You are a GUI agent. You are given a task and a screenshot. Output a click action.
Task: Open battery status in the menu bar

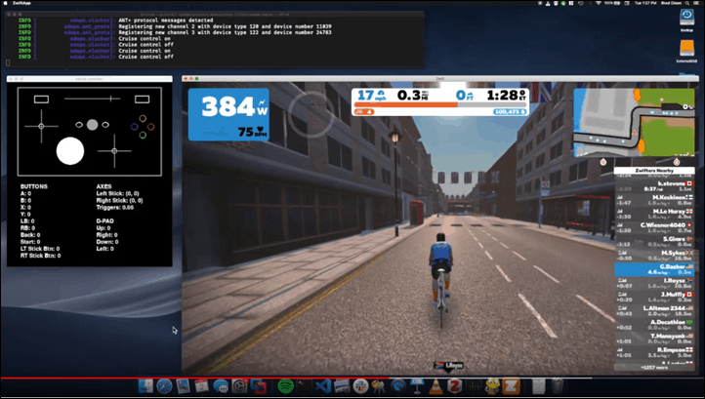pos(612,3)
